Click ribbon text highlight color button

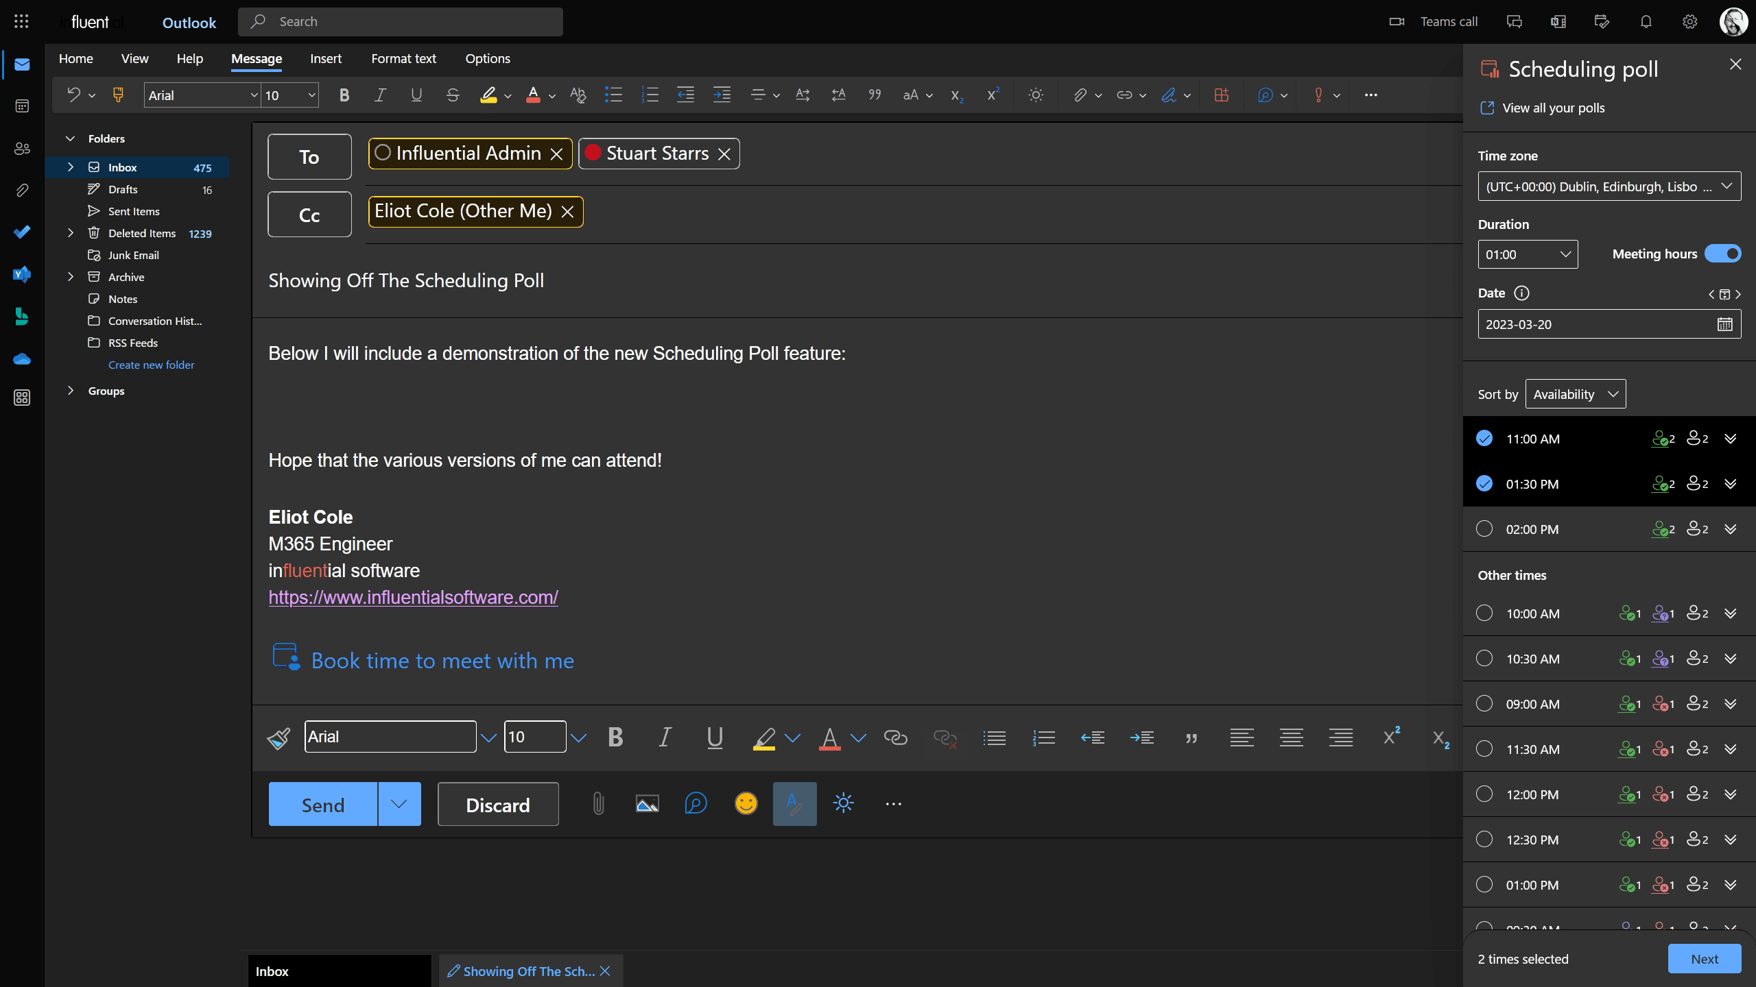point(488,95)
